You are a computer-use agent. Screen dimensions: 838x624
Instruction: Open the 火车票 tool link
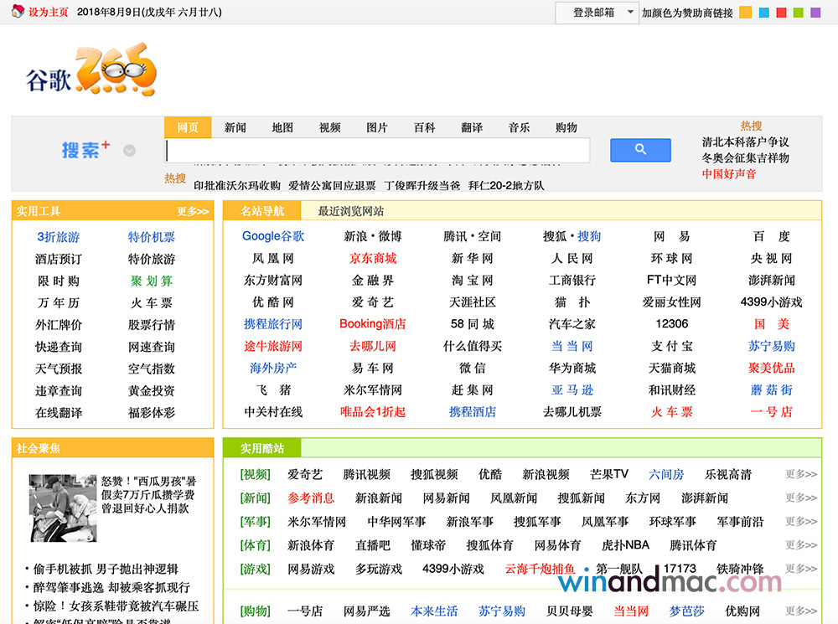[152, 302]
